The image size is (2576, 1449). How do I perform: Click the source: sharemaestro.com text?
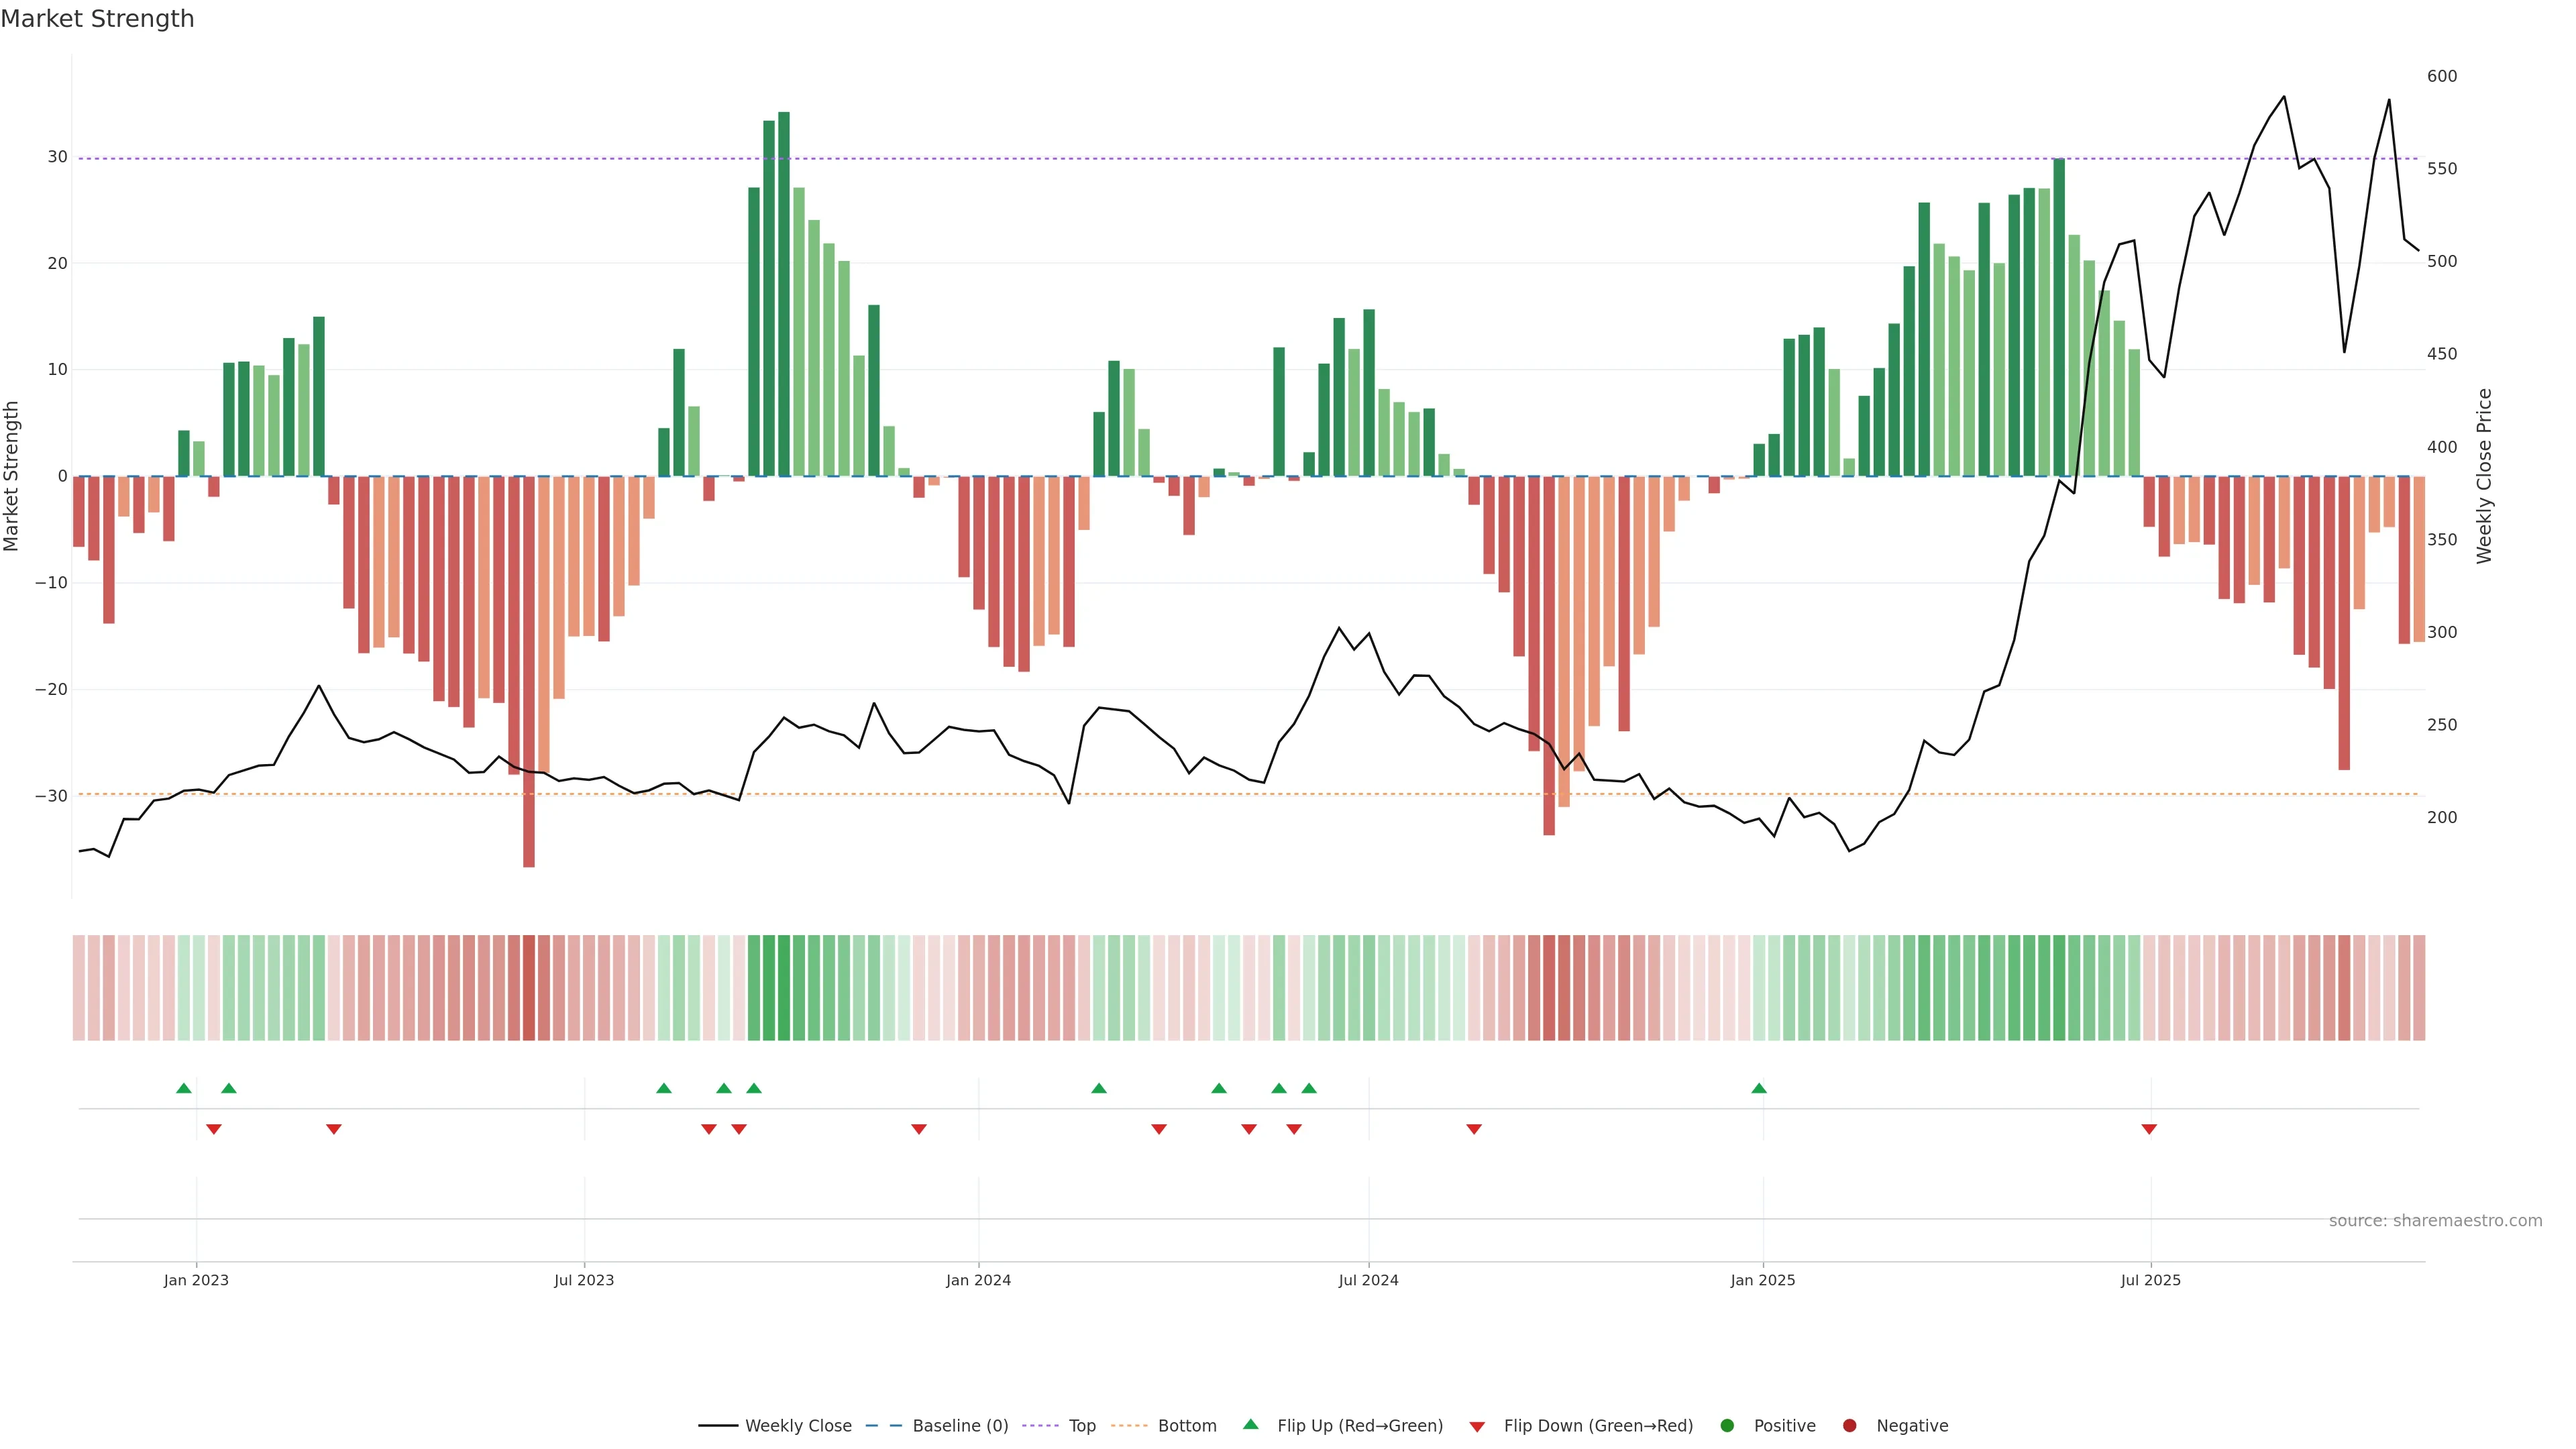point(2435,1221)
